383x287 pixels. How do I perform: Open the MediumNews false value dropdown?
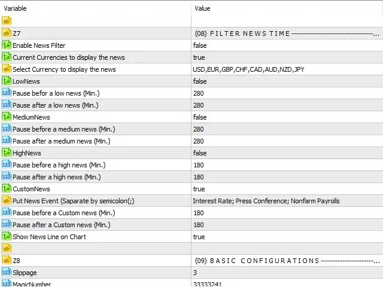pos(287,117)
